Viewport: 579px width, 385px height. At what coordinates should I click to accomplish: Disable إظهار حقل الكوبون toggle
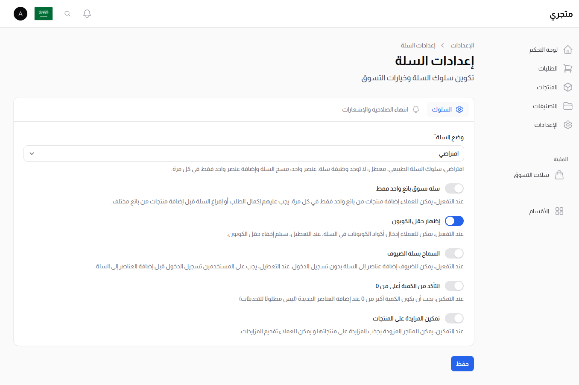point(454,221)
